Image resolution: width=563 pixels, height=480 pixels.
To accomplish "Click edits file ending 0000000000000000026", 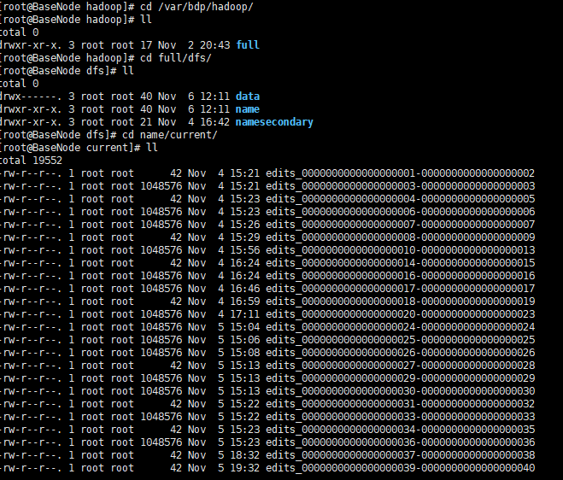I will pos(401,353).
